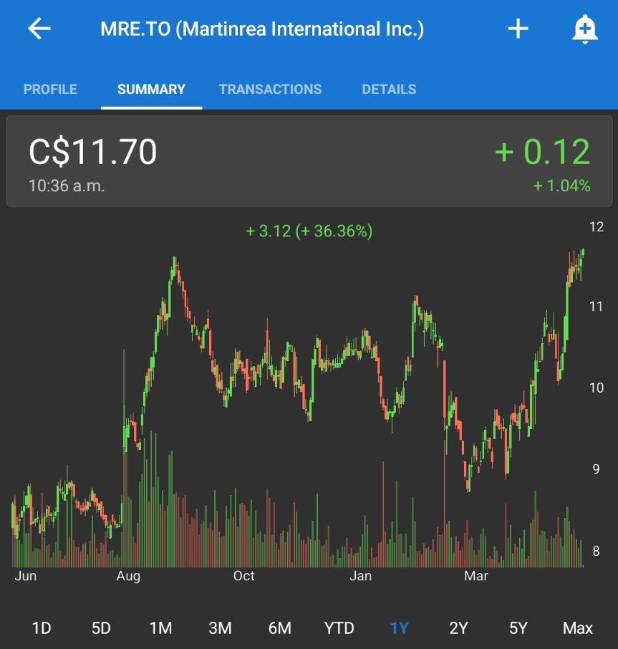Screen dimensions: 618x649
Task: Select the Max chart range
Action: pyautogui.click(x=577, y=628)
